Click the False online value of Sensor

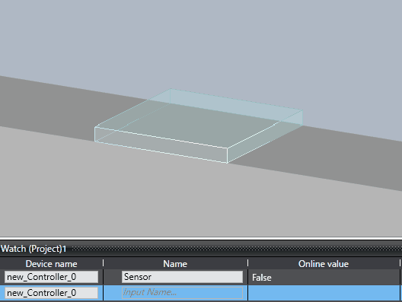pyautogui.click(x=261, y=278)
